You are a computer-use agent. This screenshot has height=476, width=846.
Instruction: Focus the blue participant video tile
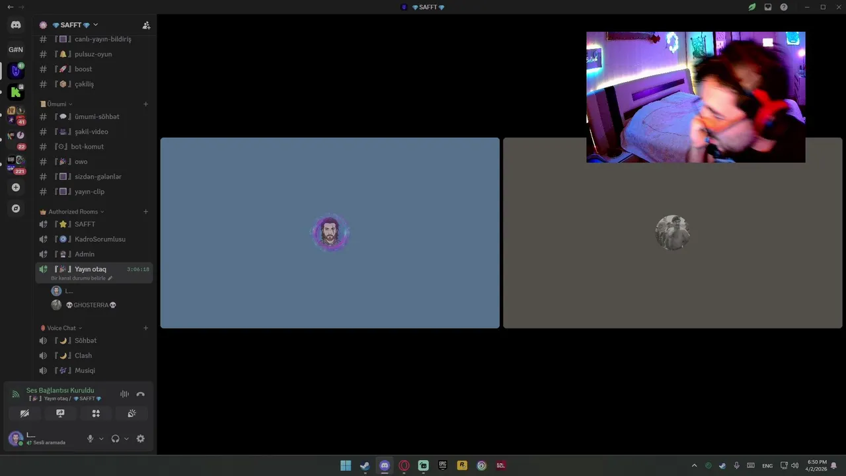330,233
